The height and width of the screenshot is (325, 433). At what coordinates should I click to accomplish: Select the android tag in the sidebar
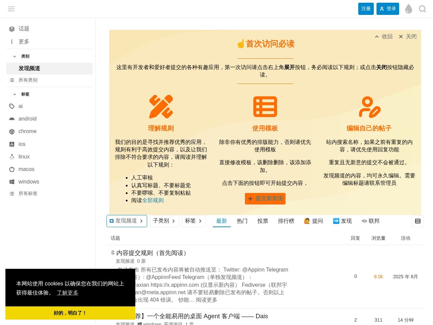[x=27, y=119]
